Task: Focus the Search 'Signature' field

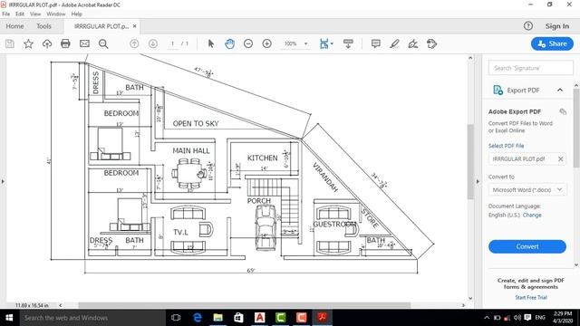Action: pyautogui.click(x=531, y=68)
